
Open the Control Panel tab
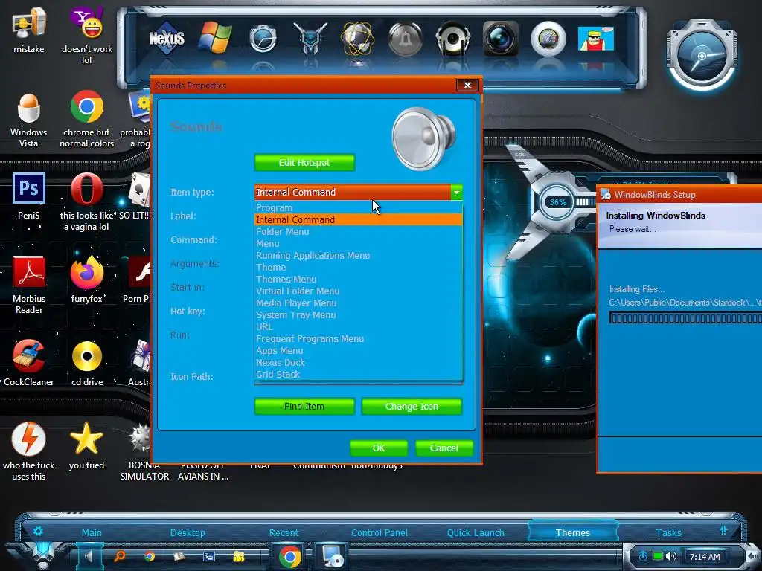380,532
